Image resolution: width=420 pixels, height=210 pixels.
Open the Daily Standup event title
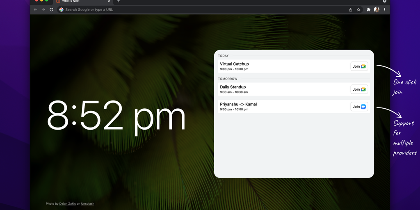(233, 87)
